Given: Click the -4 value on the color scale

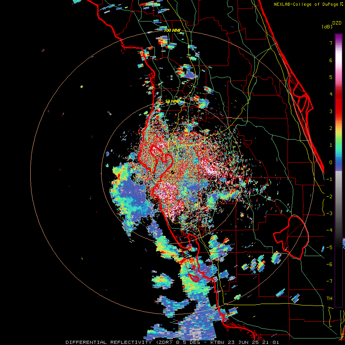Looking at the screenshot, I should click(x=329, y=230).
